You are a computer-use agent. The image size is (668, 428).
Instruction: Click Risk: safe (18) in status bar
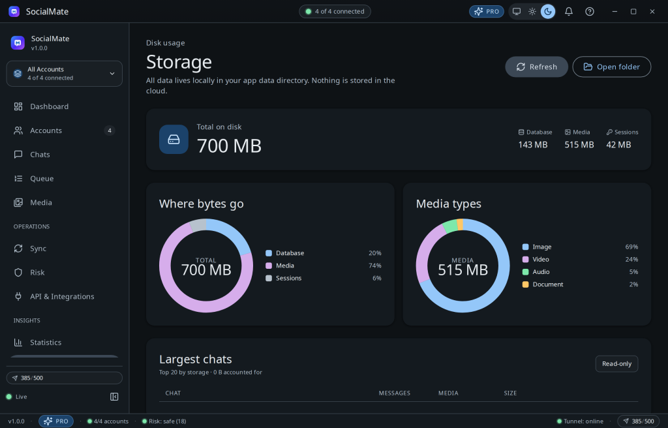(x=164, y=421)
